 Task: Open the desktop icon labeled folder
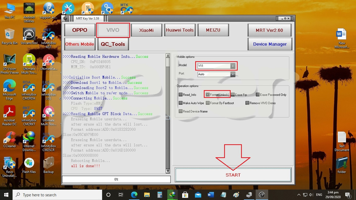pyautogui.click(x=342, y=166)
